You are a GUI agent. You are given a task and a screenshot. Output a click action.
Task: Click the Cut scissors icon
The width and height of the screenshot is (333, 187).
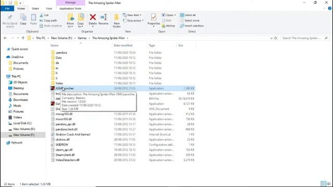(x=42, y=15)
